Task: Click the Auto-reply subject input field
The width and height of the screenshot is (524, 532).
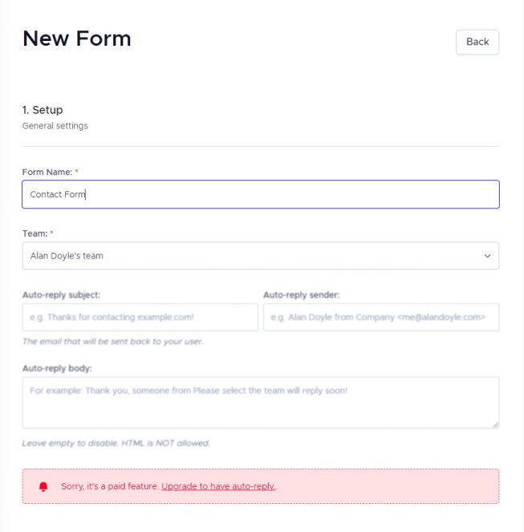Action: point(140,317)
